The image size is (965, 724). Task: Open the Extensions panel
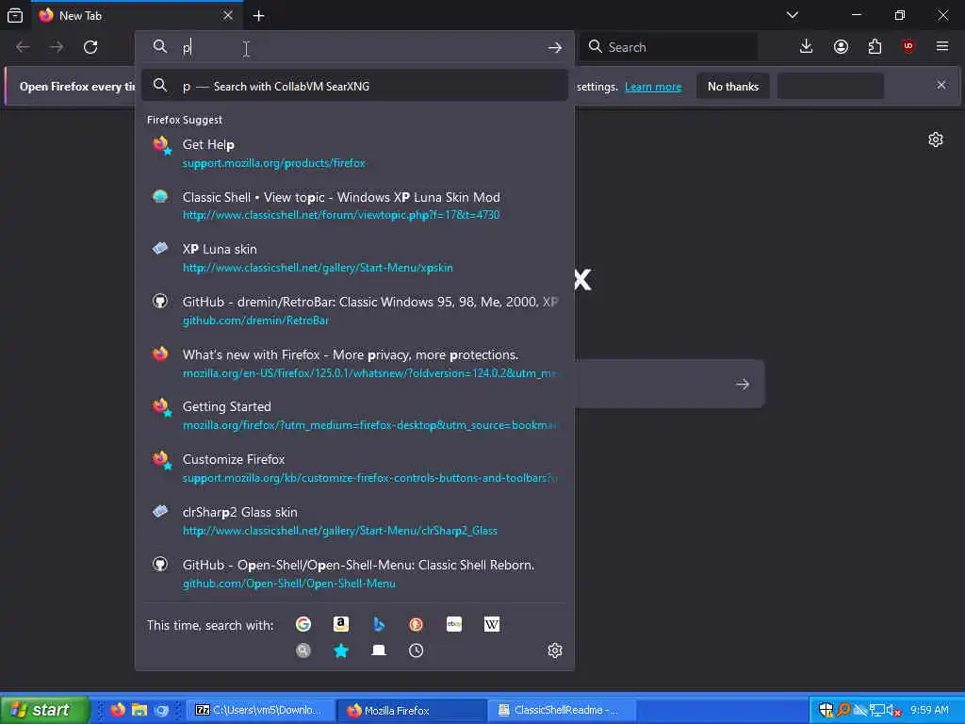point(875,47)
